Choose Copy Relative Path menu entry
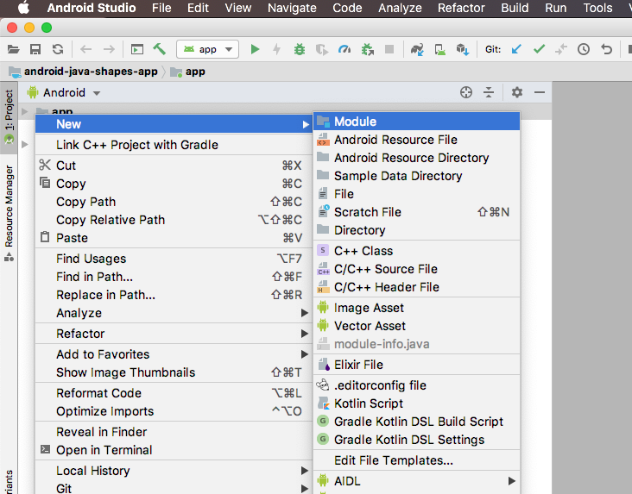 [x=174, y=220]
